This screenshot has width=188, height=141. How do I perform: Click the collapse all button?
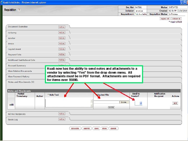[x=176, y=19]
